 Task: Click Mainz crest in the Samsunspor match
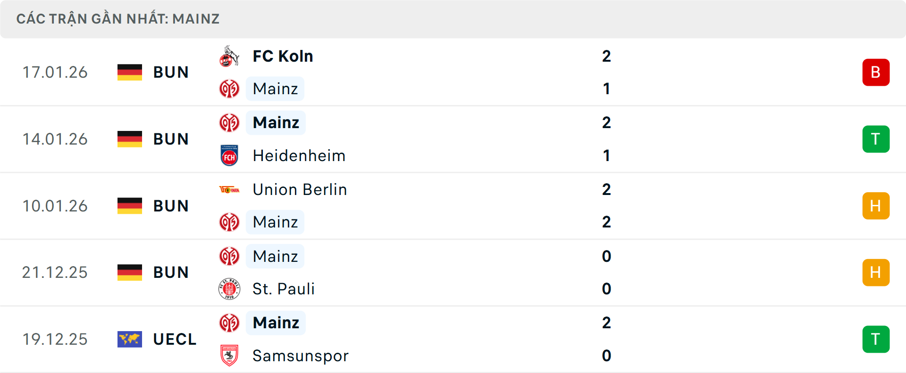(x=229, y=323)
